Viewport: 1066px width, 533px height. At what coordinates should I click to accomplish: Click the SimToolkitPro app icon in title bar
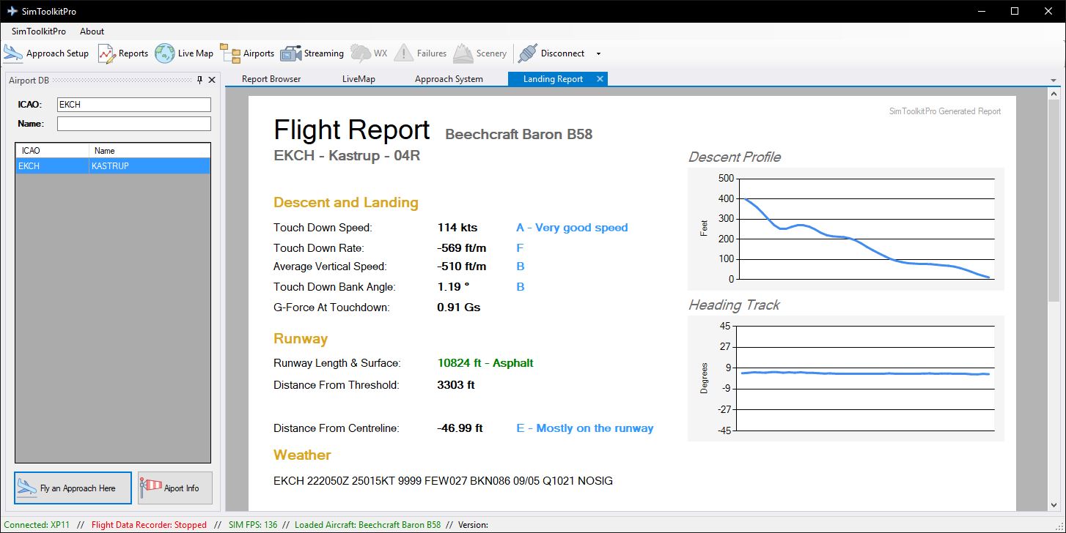[12, 11]
